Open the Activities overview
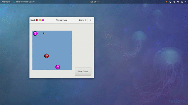Image resolution: width=188 pixels, height=105 pixels. (6, 2)
